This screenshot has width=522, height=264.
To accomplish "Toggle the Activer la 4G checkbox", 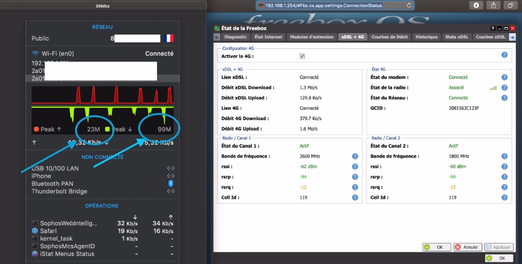I will (302, 56).
